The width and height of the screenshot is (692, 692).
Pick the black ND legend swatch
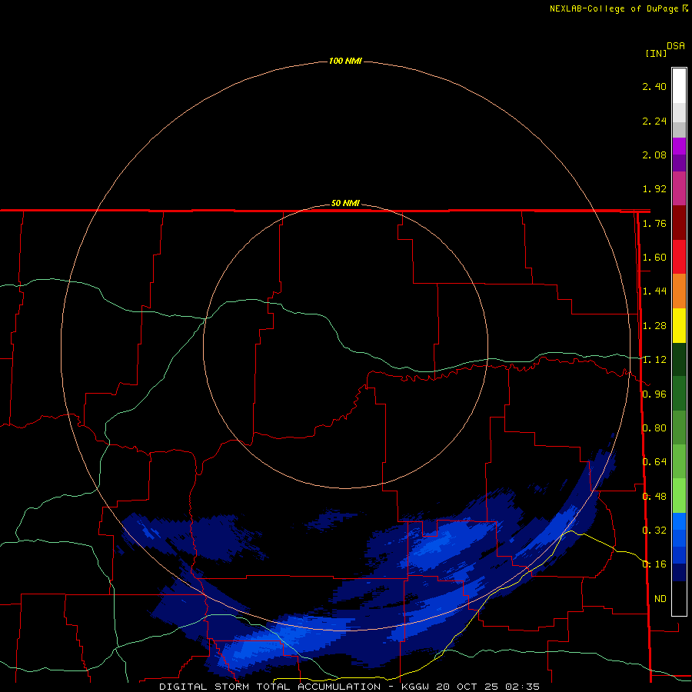point(679,598)
